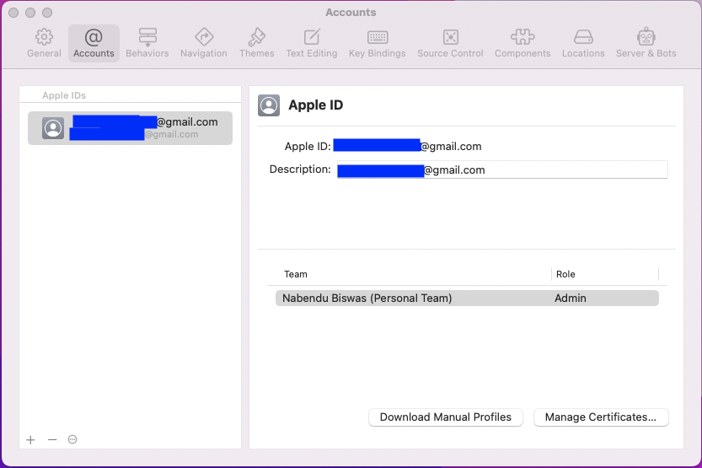The width and height of the screenshot is (702, 468).
Task: Switch to Navigation preferences
Action: 204,44
